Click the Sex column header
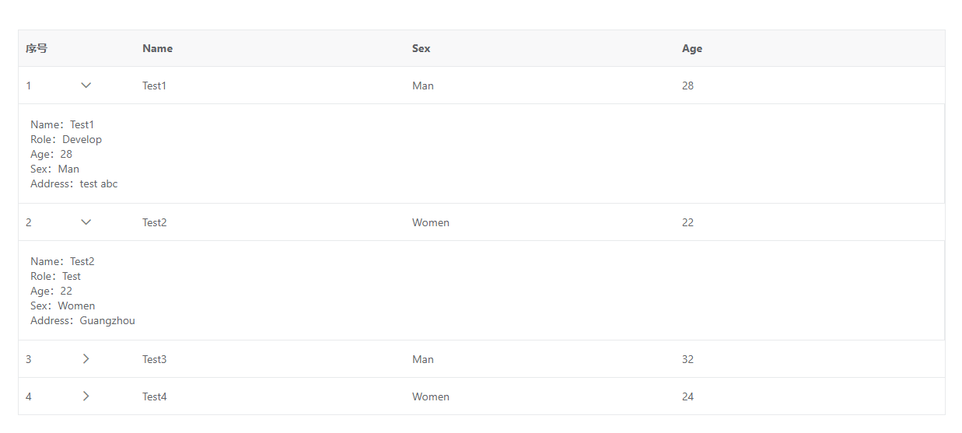This screenshot has height=433, width=962. tap(421, 48)
